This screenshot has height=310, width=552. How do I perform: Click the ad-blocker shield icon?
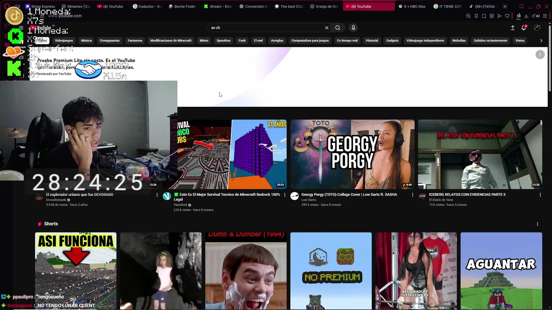(492, 16)
